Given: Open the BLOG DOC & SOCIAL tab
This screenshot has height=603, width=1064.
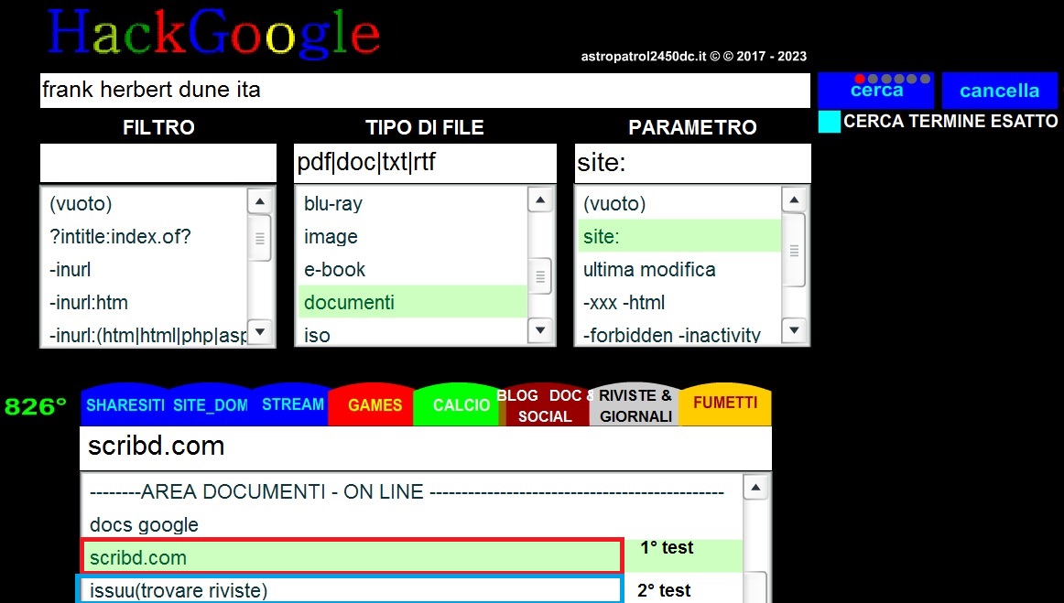Looking at the screenshot, I should pos(546,405).
